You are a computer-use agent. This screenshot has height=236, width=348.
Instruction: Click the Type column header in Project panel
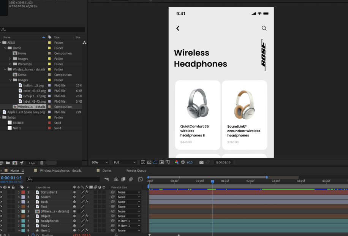click(57, 37)
